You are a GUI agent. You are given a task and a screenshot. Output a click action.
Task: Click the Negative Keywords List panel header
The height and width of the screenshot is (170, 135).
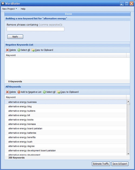click(67, 45)
